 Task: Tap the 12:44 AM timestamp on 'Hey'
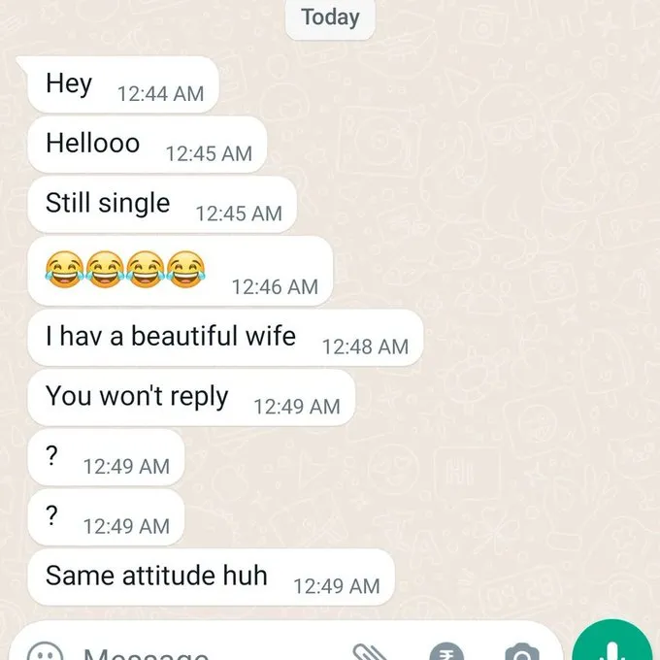161,94
